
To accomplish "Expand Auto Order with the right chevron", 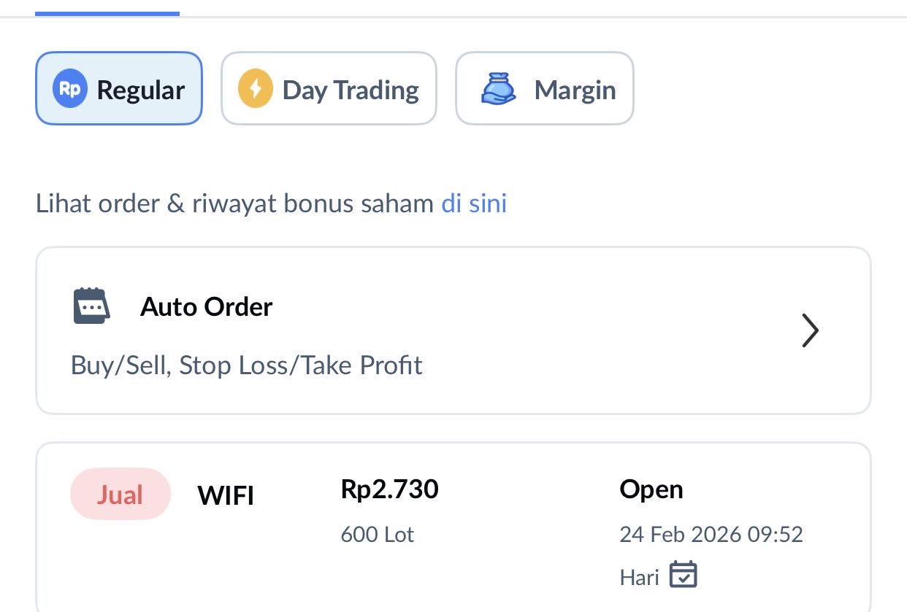I will click(810, 331).
